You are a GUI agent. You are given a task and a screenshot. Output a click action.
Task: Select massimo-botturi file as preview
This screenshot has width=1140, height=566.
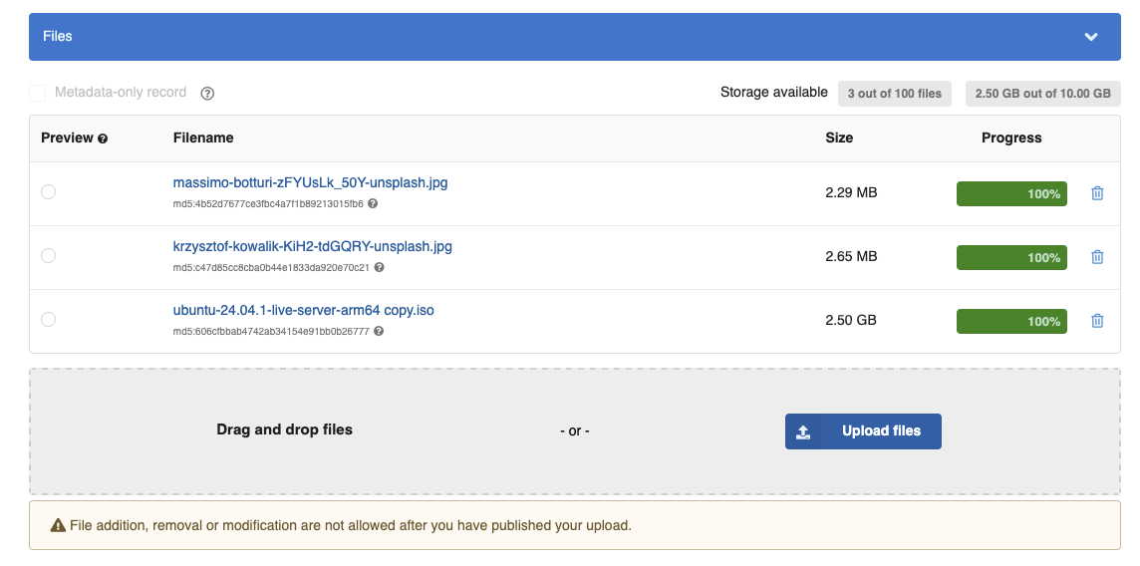tap(48, 191)
